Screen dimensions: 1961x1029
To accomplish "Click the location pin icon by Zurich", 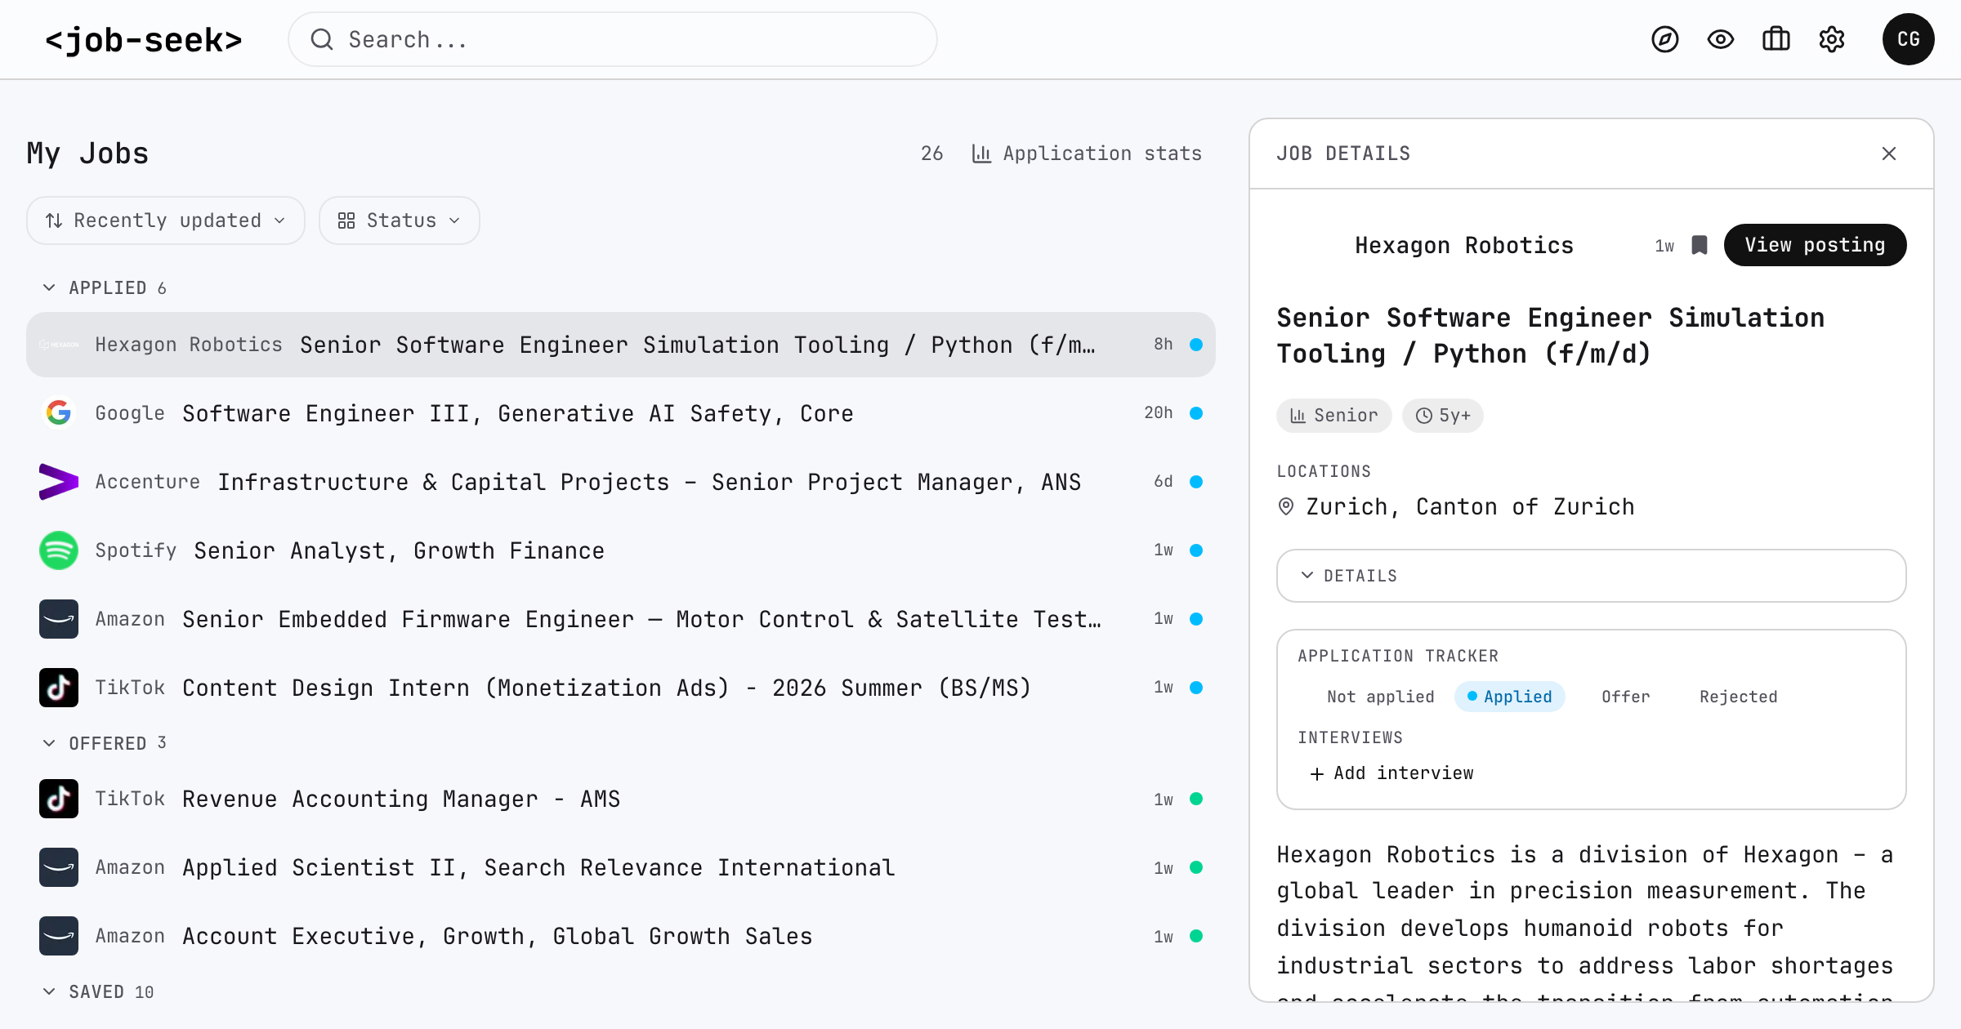I will [1286, 506].
